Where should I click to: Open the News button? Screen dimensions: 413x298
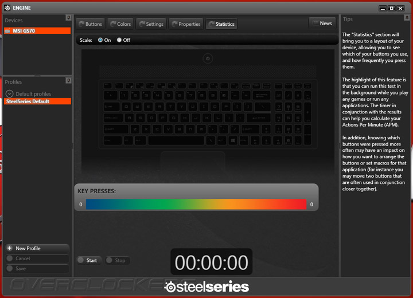(x=322, y=23)
